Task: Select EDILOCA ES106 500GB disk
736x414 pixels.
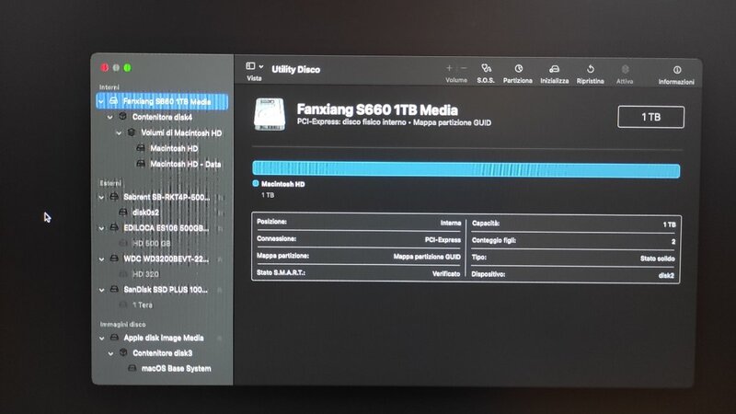Action: pyautogui.click(x=167, y=228)
